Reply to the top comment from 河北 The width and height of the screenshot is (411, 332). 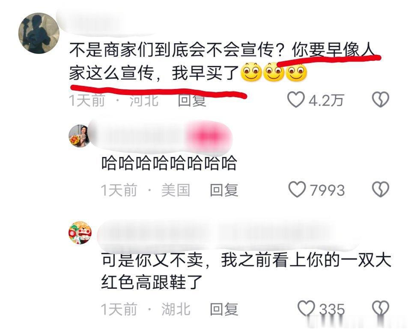[x=192, y=100]
